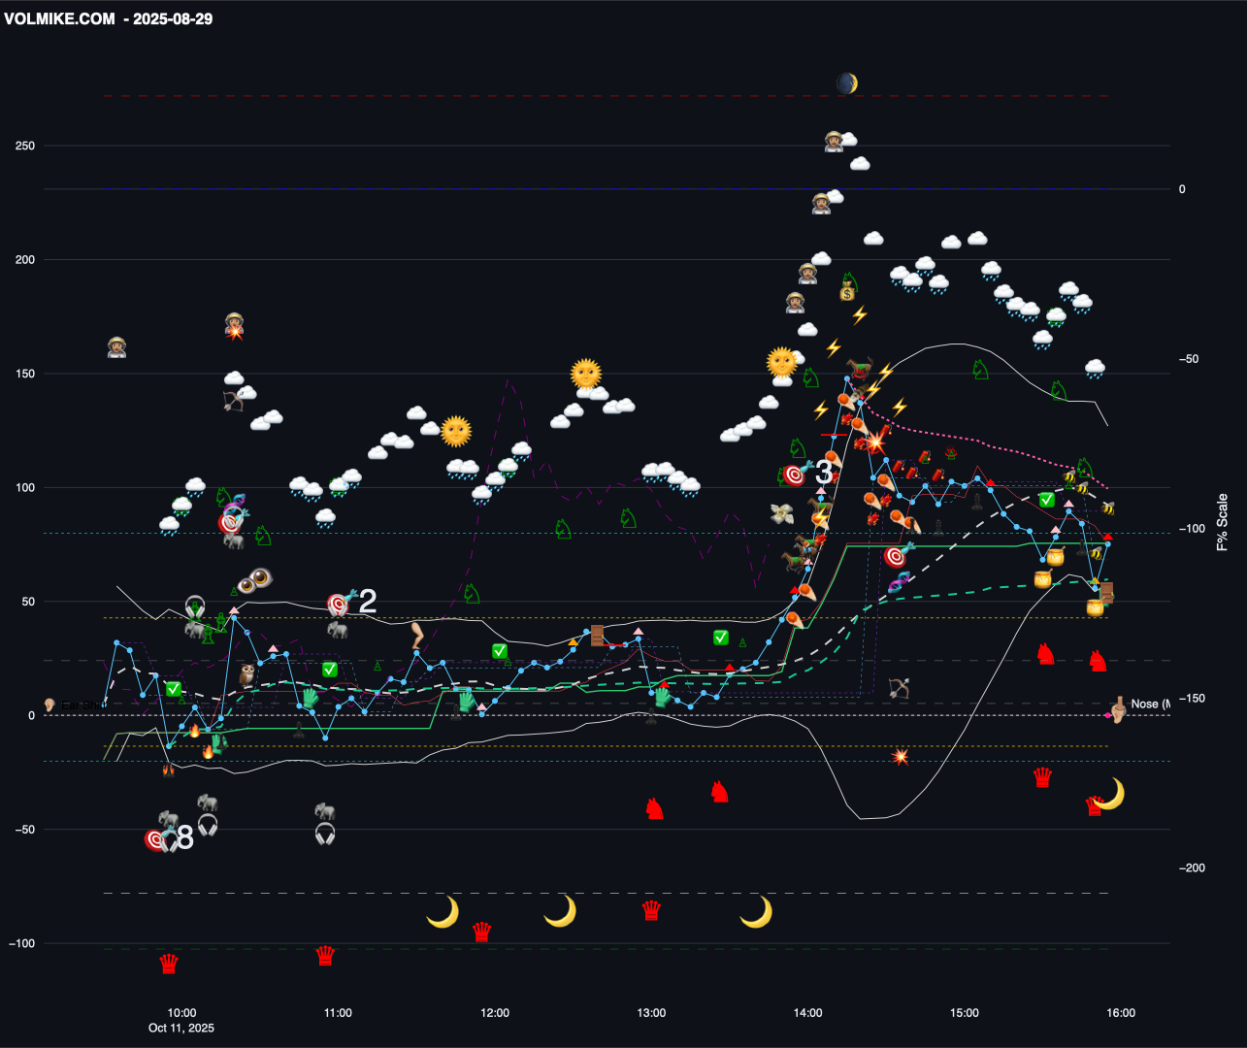This screenshot has width=1247, height=1048.
Task: Click the green check mark just before 11:00
Action: (330, 670)
